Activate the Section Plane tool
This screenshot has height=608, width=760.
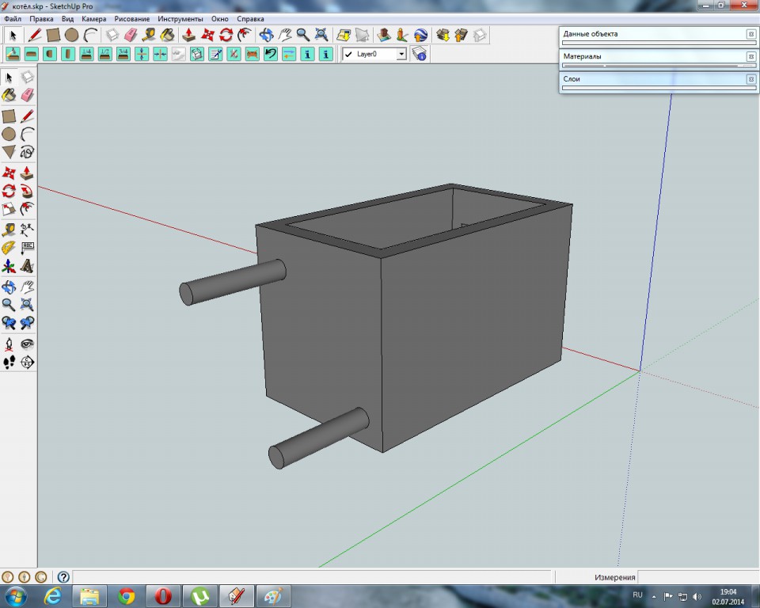tap(27, 363)
